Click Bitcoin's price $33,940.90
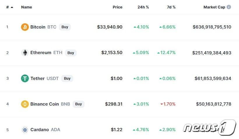 (110, 27)
